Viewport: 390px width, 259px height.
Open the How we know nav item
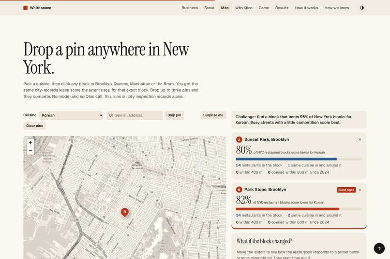[337, 8]
